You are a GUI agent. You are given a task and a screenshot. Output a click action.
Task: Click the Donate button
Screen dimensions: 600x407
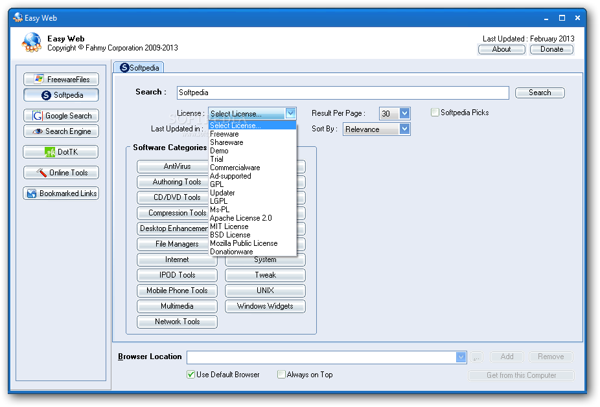coord(551,49)
